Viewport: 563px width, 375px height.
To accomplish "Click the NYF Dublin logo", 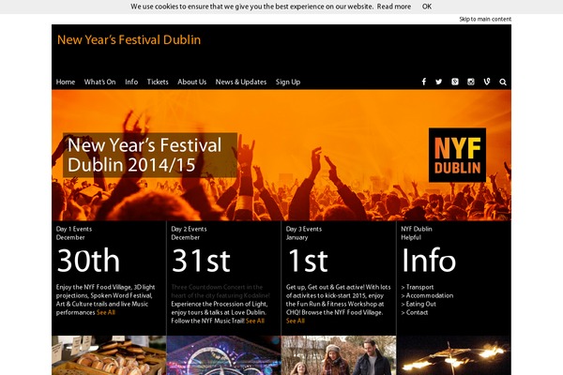I will [457, 155].
